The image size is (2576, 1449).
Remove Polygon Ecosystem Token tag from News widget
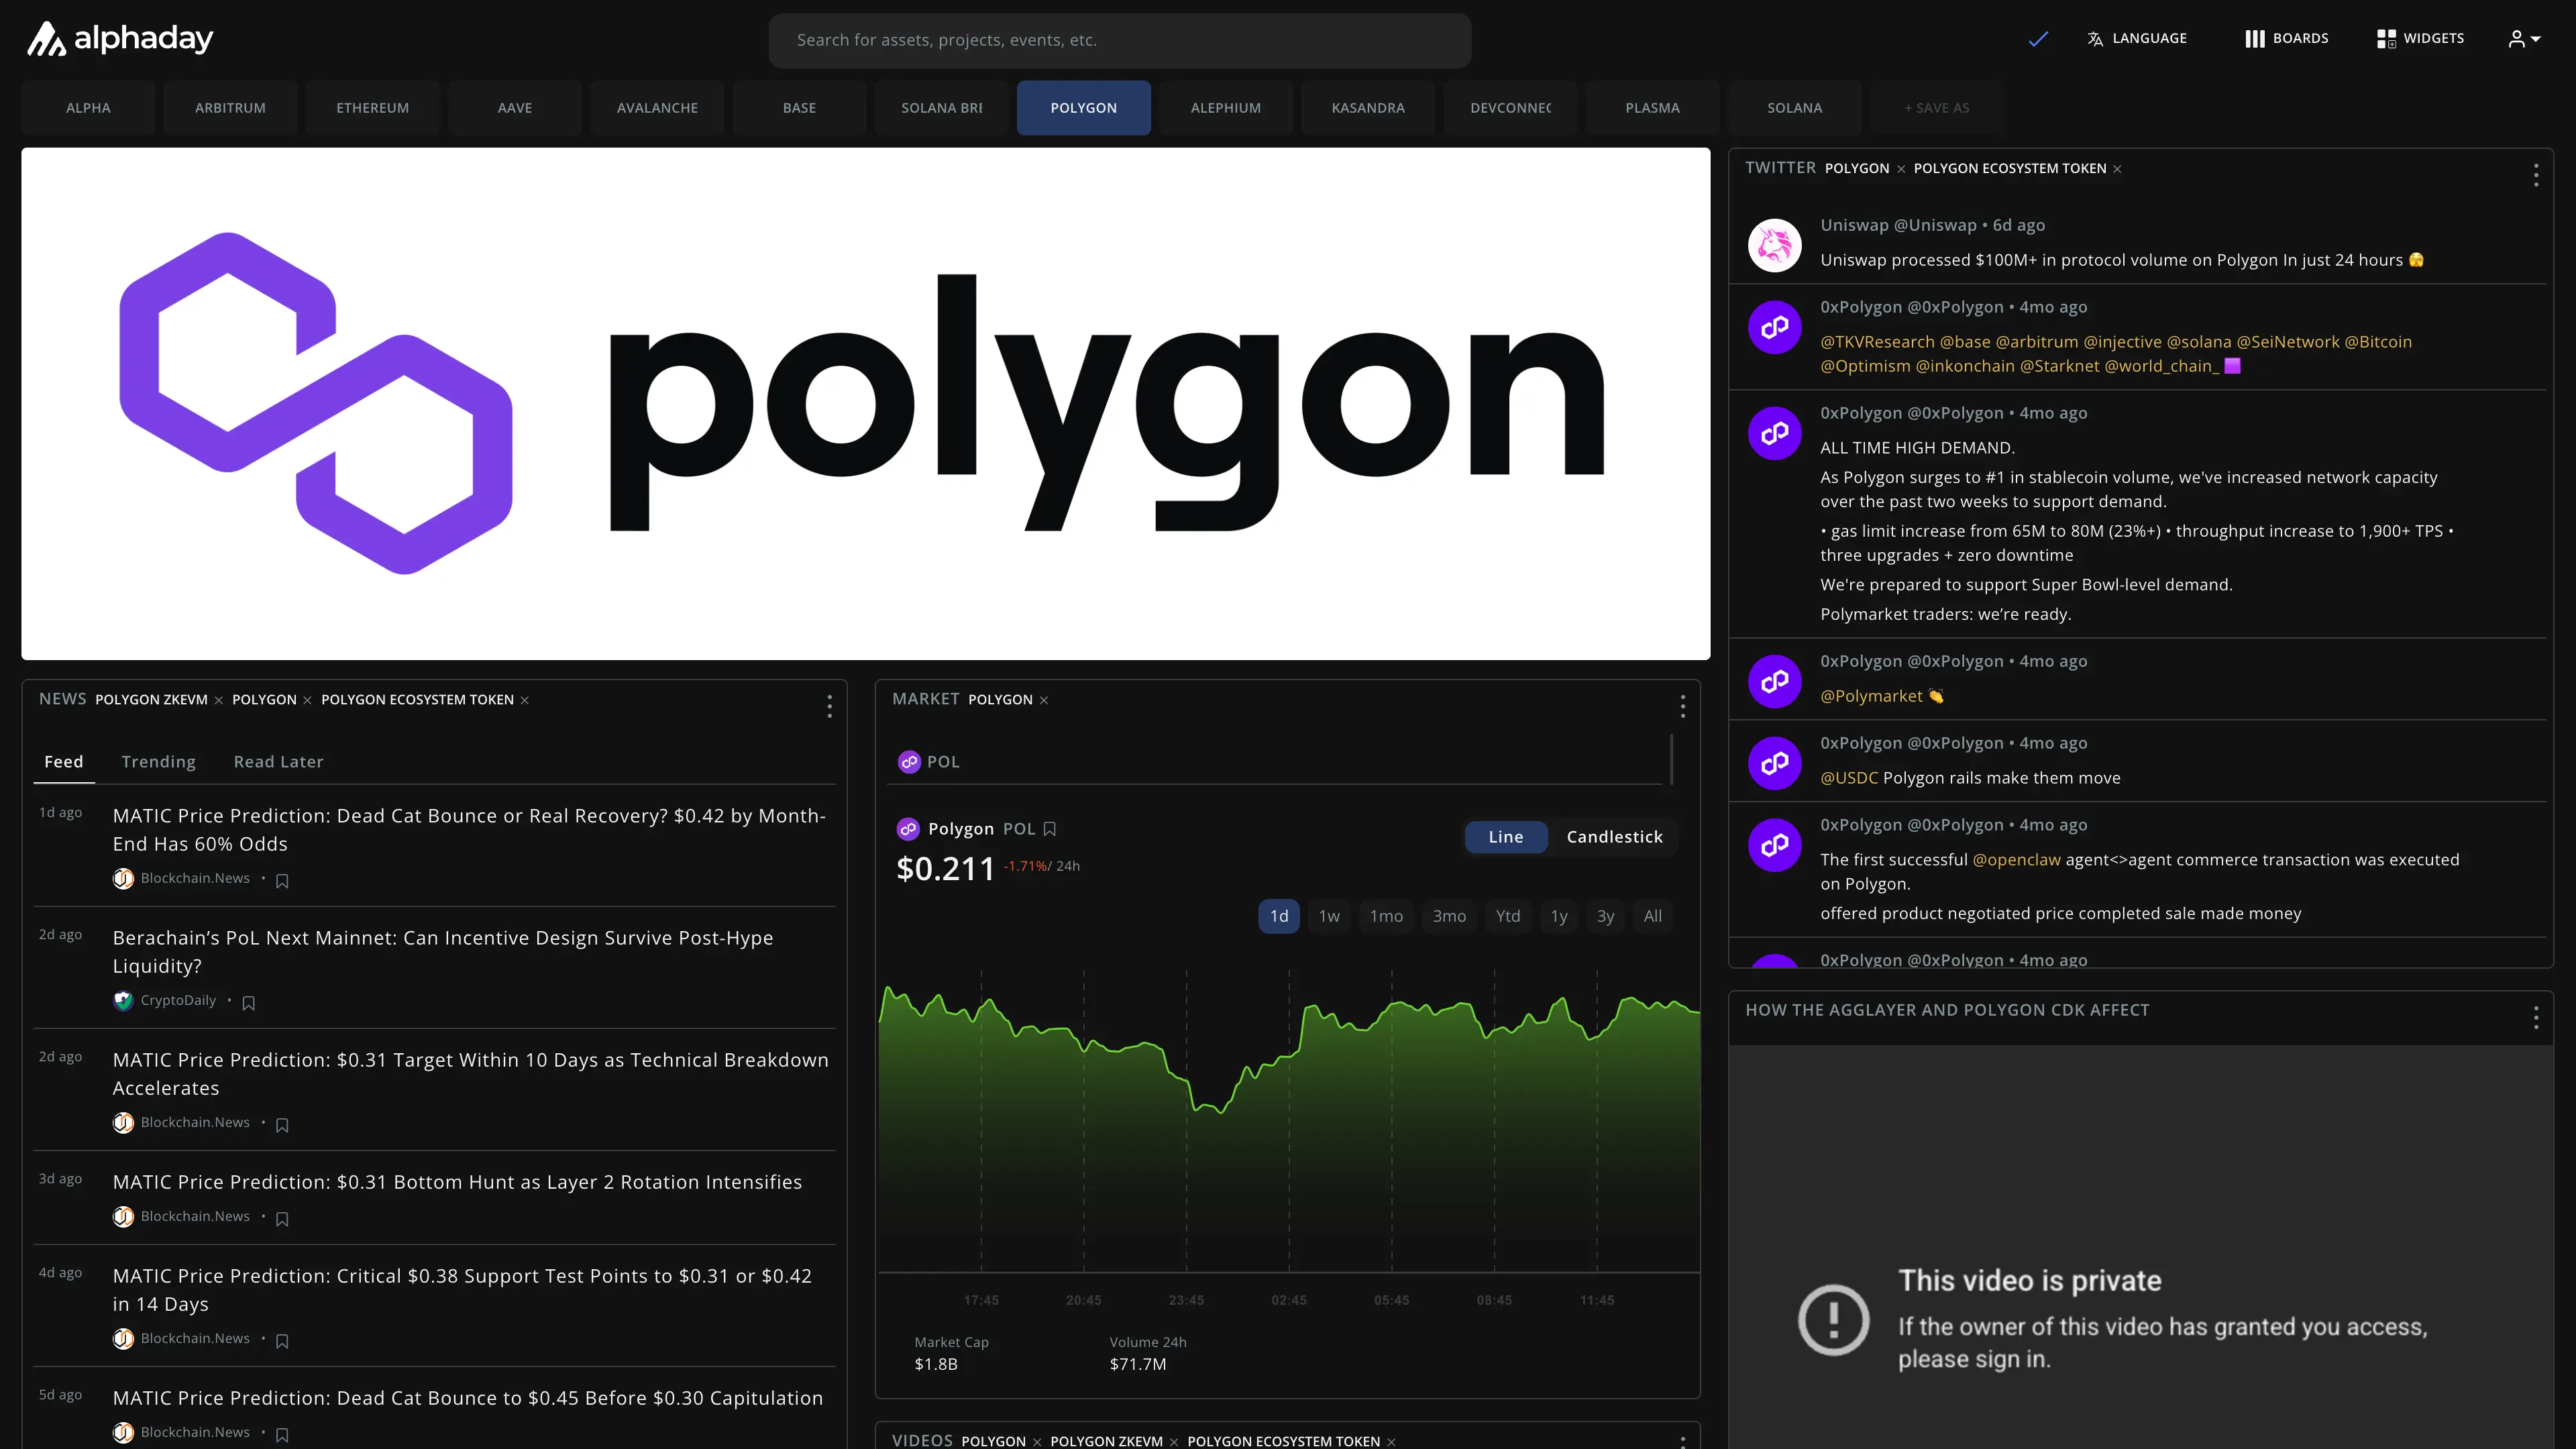point(525,700)
